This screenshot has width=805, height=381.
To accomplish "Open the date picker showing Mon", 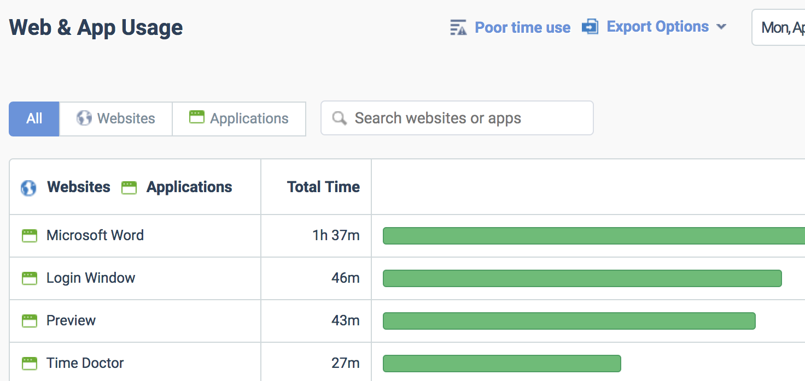I will coord(779,27).
